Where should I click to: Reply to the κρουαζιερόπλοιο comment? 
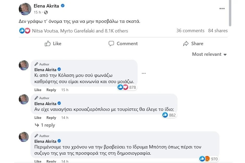tap(51, 118)
